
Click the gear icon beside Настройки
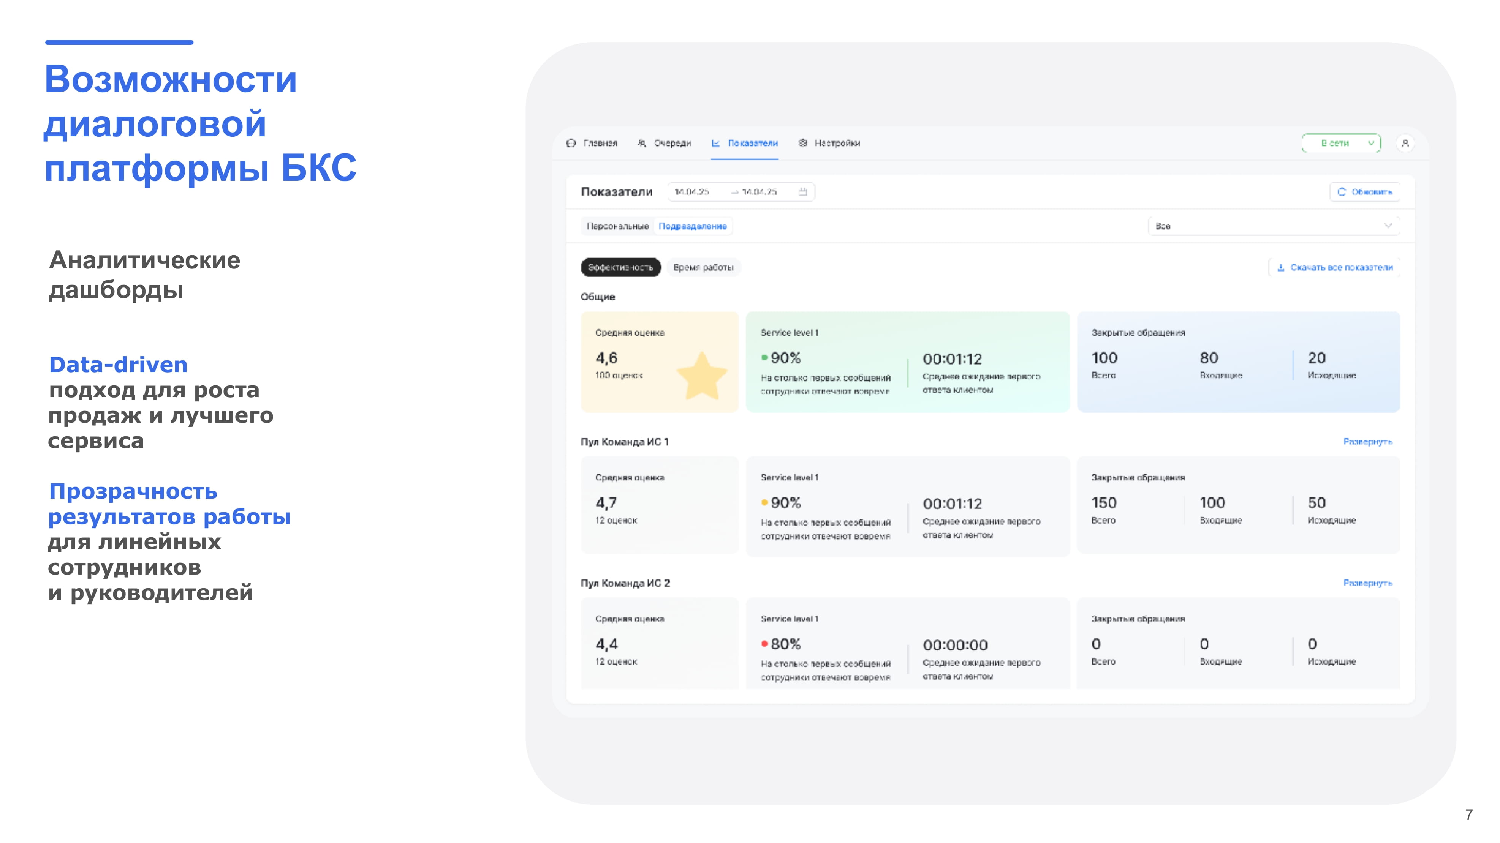(x=803, y=143)
